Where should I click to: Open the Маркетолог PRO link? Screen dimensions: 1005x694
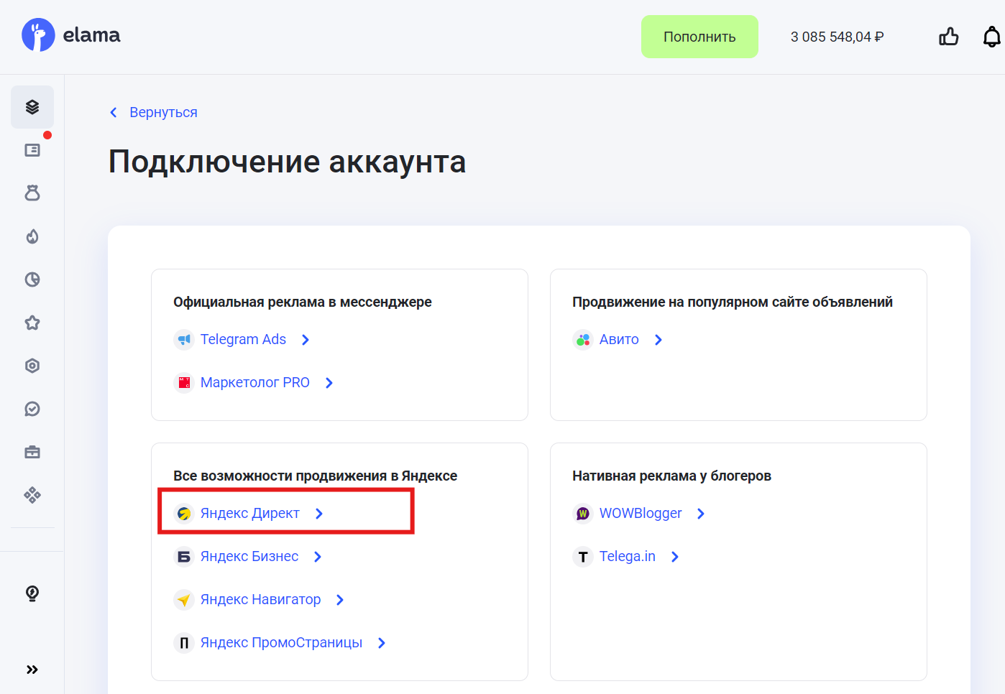pyautogui.click(x=255, y=382)
